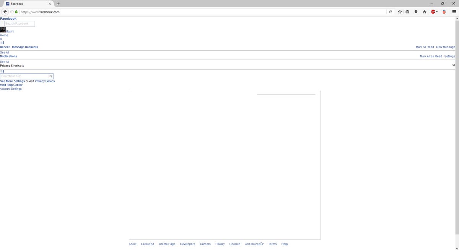Bookmark this page with the star icon
The height and width of the screenshot is (250, 459).
(x=400, y=12)
